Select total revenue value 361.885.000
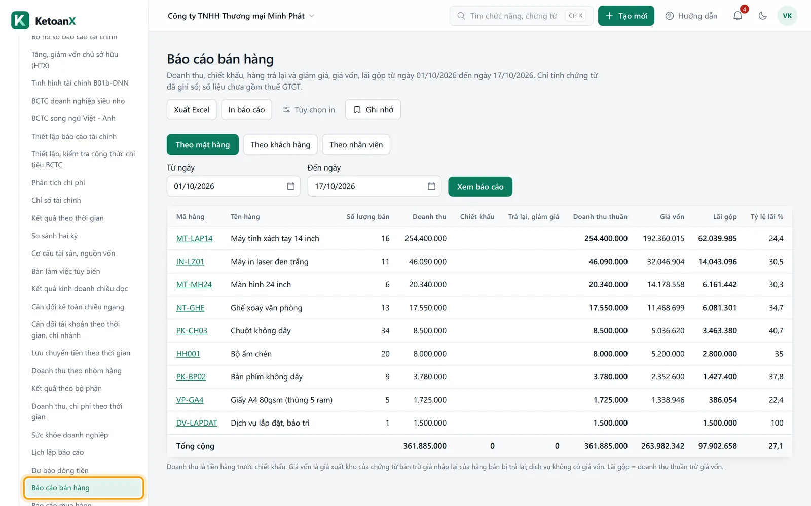The image size is (811, 506). [425, 446]
